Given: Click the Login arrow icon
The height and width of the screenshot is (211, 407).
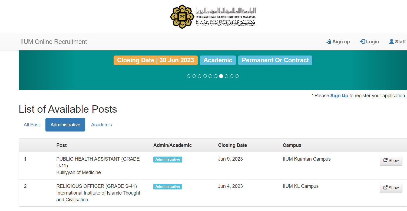Looking at the screenshot, I should pos(362,41).
